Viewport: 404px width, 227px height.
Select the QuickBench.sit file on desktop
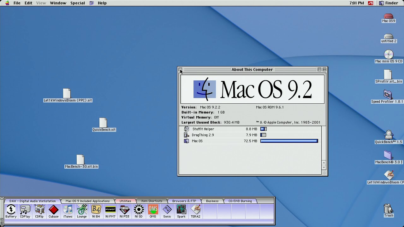(x=104, y=125)
